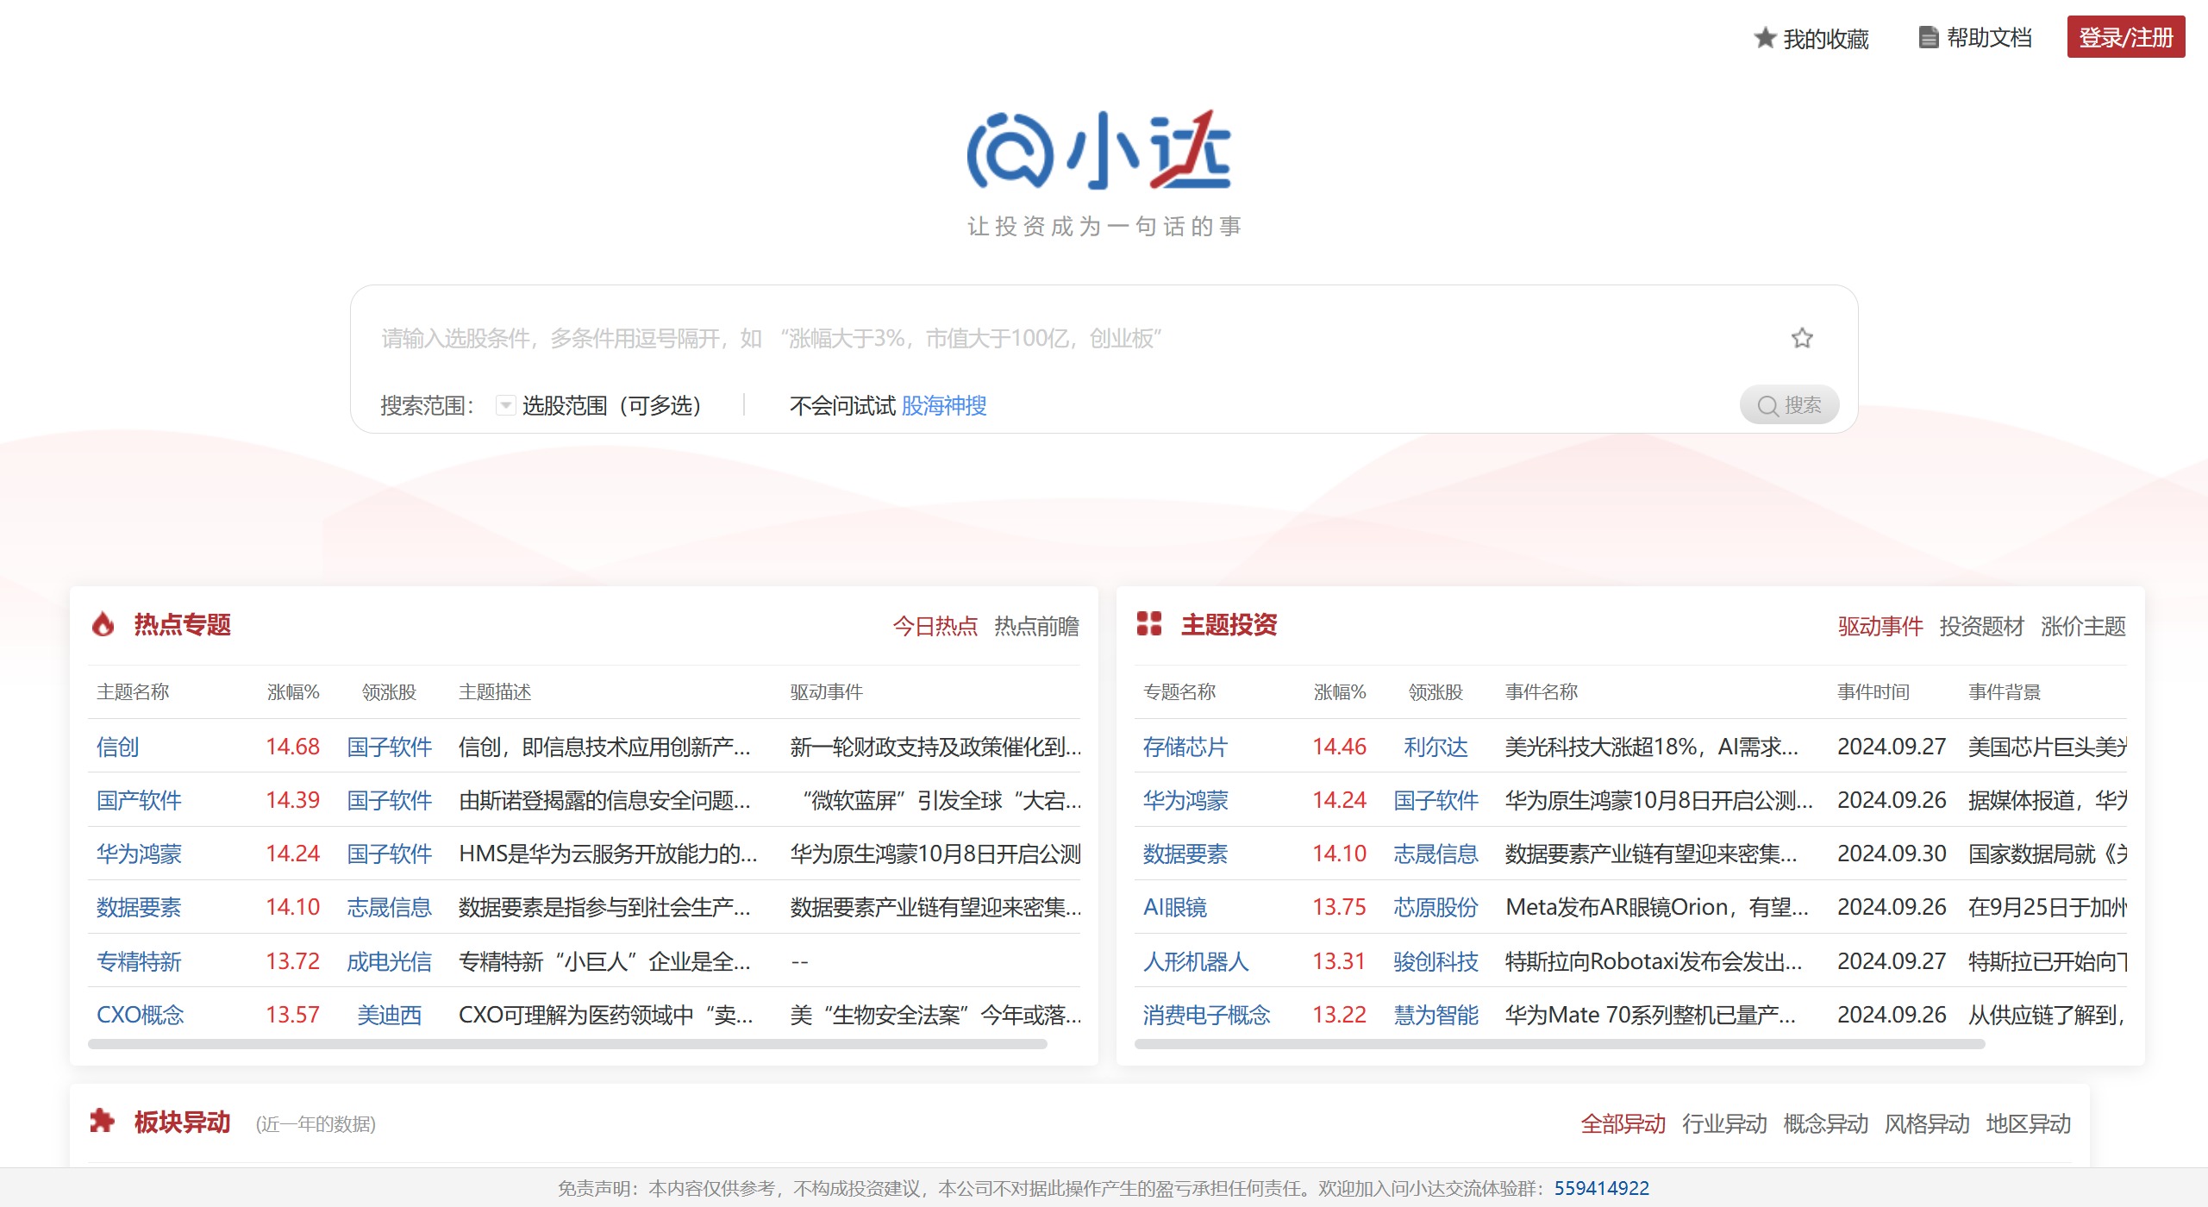The image size is (2208, 1207).
Task: Click the grid icon beside 主题投资
Action: tap(1151, 624)
